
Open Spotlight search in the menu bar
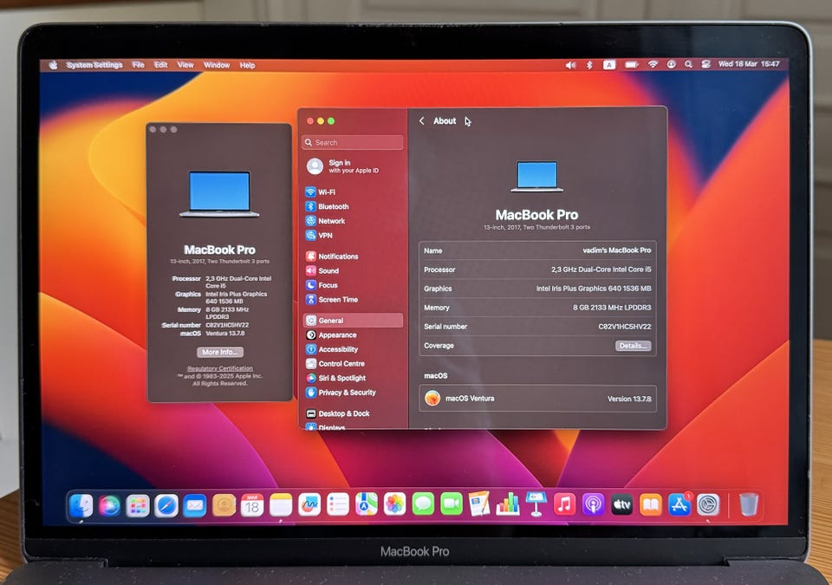(688, 64)
